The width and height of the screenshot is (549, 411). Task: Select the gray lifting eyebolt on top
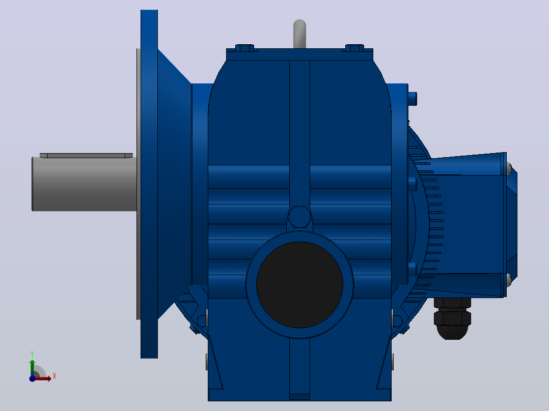[299, 34]
